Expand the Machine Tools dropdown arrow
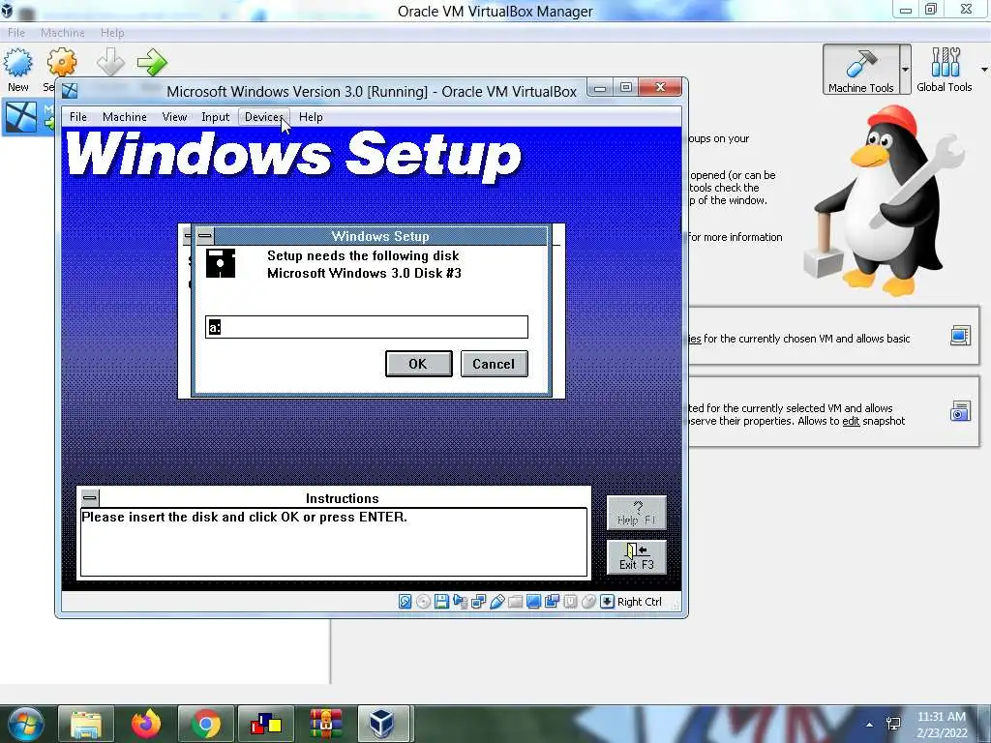 (x=905, y=70)
